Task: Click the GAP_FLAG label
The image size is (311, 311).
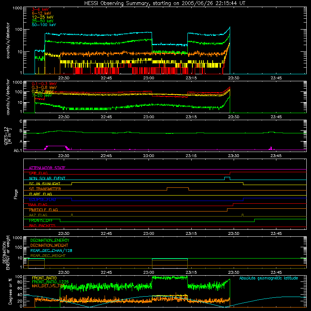Action: pos(38,173)
